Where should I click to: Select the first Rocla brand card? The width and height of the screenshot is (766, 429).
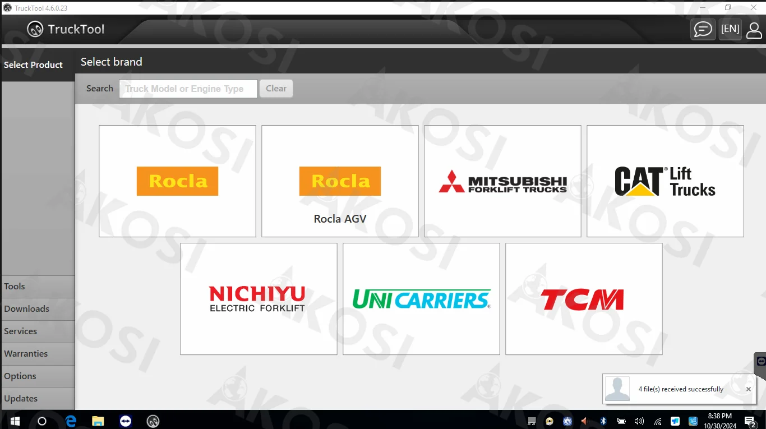click(x=177, y=181)
